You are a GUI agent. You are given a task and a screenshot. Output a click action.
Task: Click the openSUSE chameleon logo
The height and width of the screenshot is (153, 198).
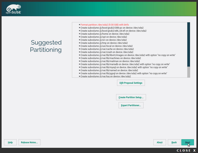13,9
